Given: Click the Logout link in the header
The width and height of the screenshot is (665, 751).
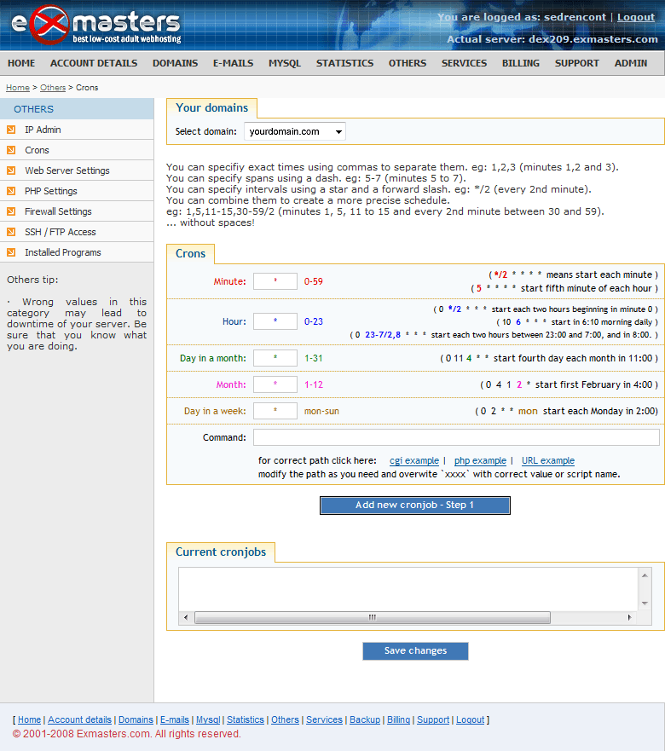Looking at the screenshot, I should [636, 17].
